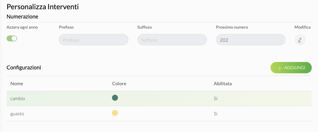Open the guasto configuration row
The height and width of the screenshot is (132, 318).
click(159, 114)
